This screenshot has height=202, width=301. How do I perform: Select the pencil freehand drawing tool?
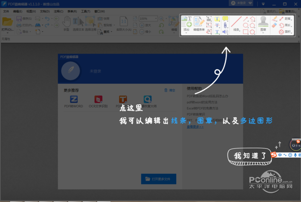point(274,18)
